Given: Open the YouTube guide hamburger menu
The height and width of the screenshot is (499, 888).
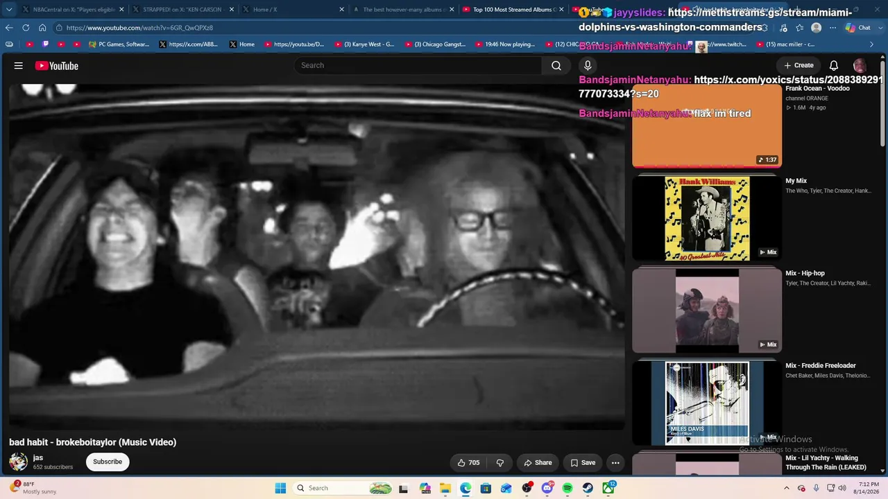Looking at the screenshot, I should 19,66.
